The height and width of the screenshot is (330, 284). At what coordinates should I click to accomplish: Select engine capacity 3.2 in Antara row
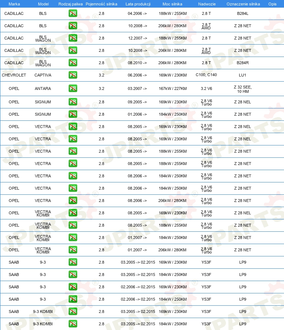101,88
